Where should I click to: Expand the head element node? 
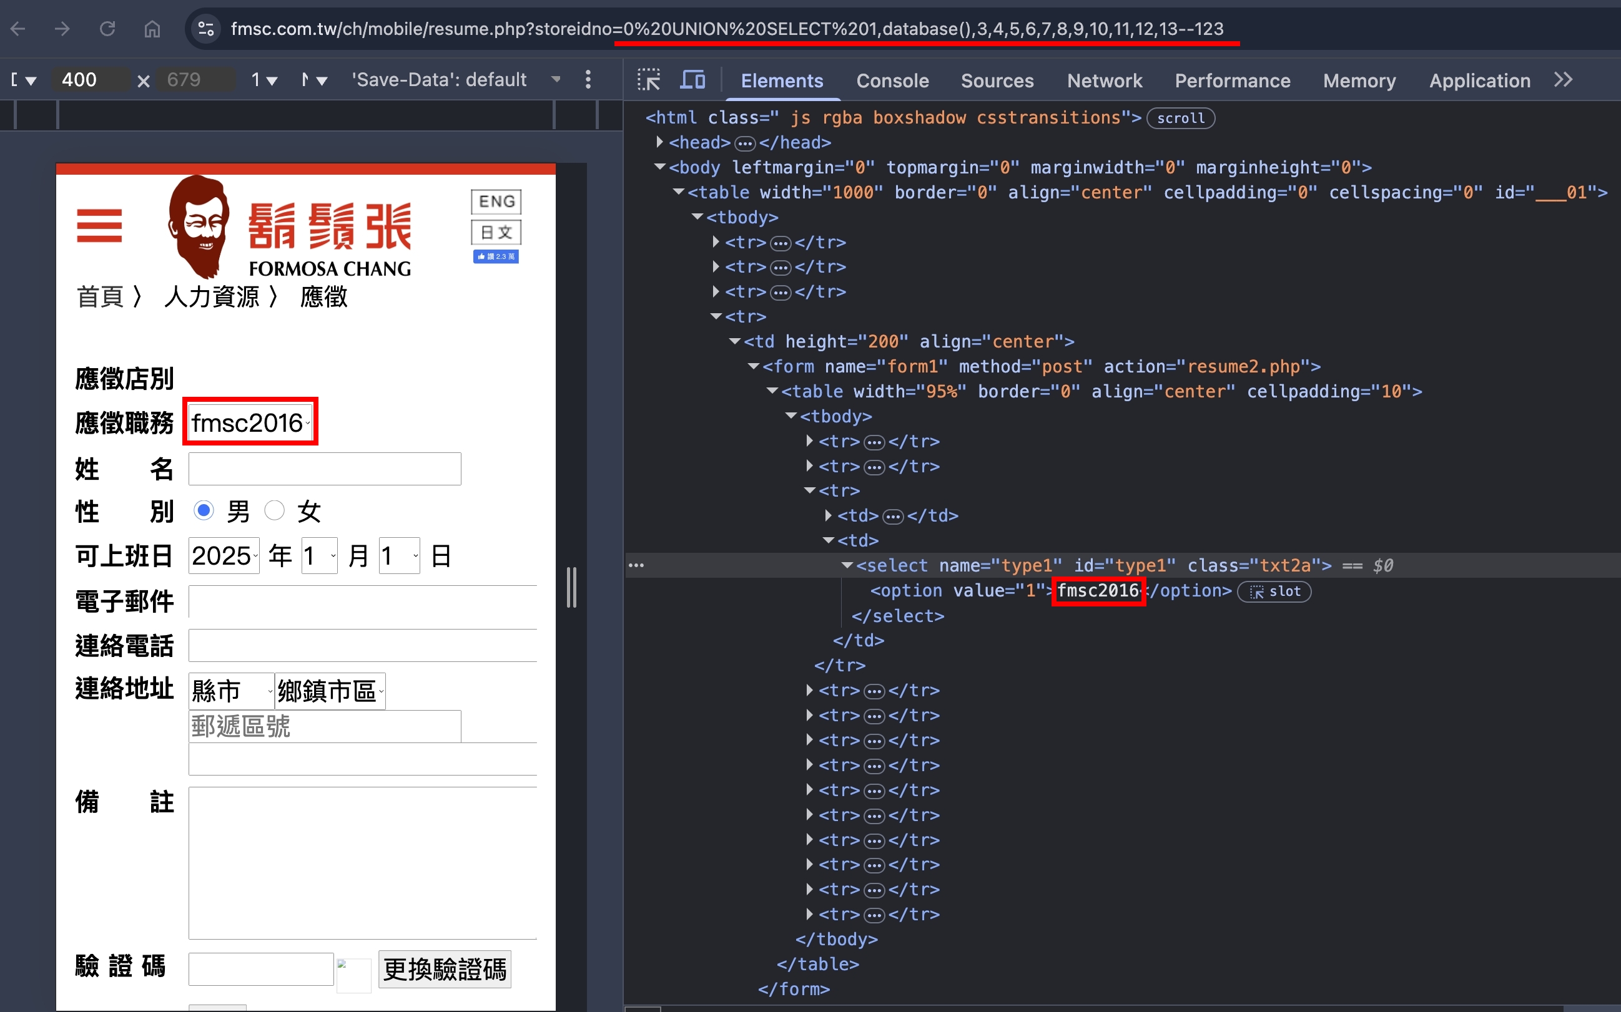[x=660, y=142]
